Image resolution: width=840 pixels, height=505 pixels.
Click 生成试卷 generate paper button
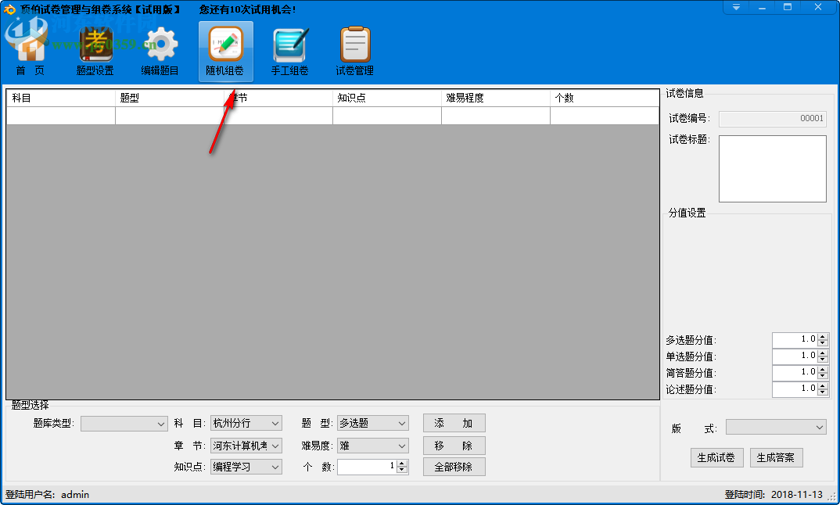point(716,458)
